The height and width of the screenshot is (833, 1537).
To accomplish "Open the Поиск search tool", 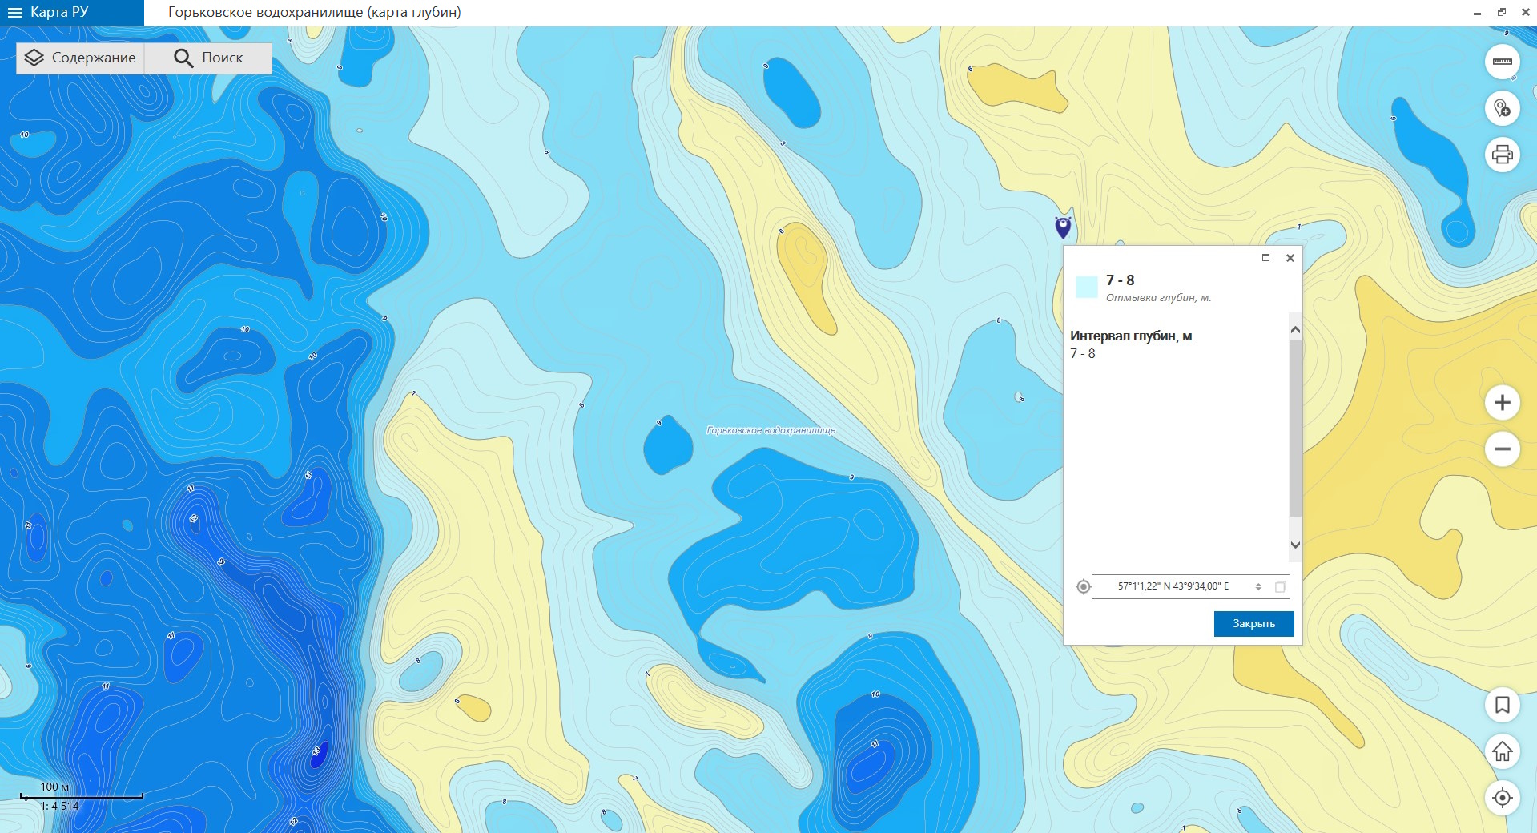I will pos(208,58).
